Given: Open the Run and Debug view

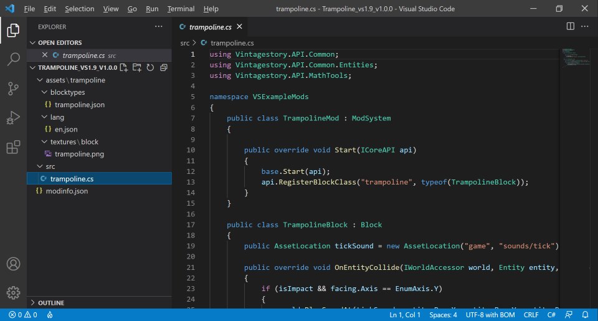Looking at the screenshot, I should (x=13, y=118).
